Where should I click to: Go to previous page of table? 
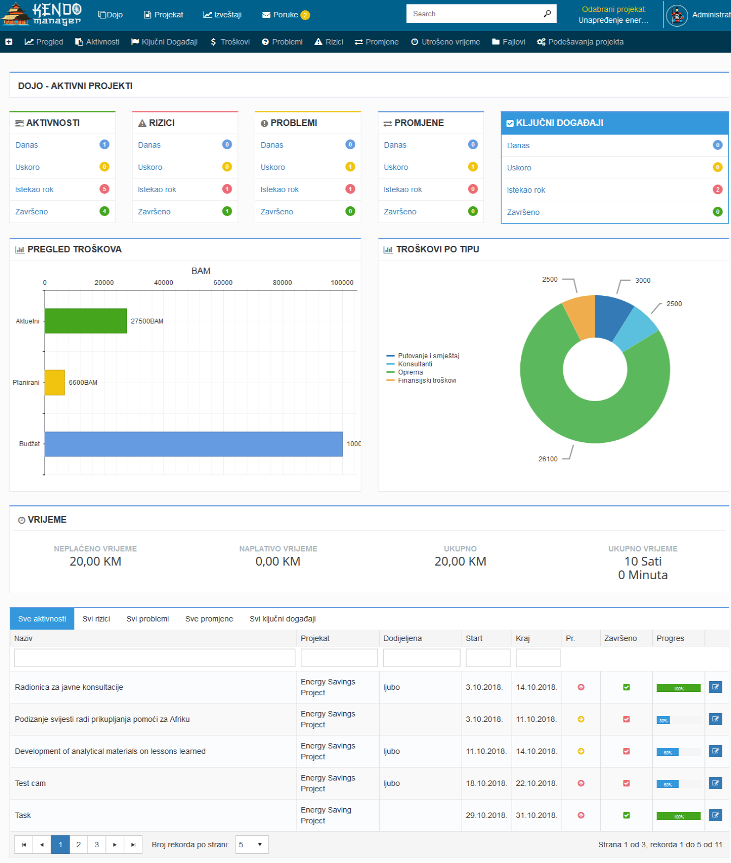tap(42, 845)
